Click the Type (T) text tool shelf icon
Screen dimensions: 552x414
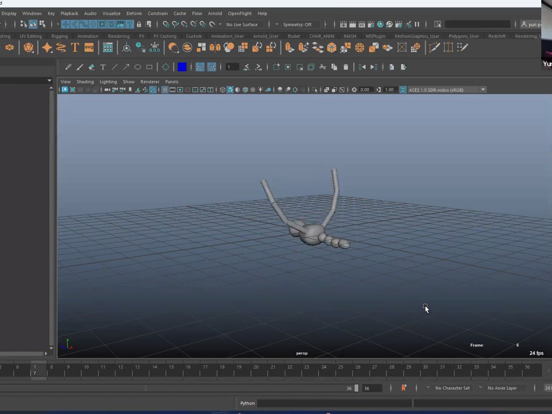(x=75, y=48)
